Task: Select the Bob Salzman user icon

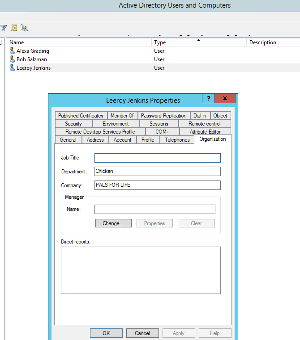Action: point(12,59)
